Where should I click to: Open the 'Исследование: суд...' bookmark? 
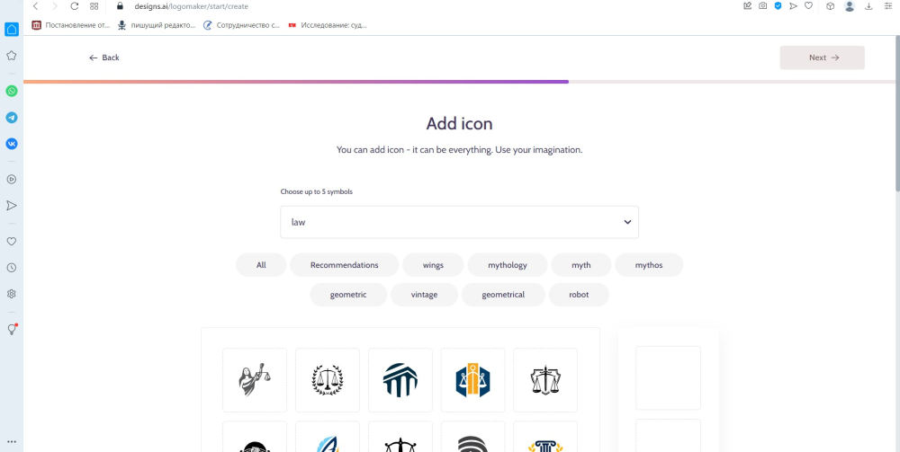(328, 25)
